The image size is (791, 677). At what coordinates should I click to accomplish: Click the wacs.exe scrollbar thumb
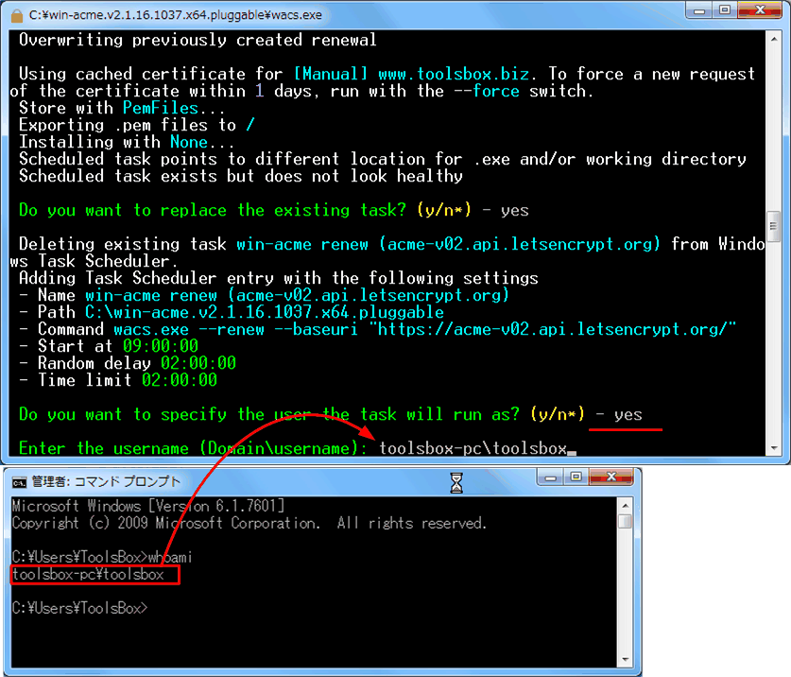(774, 226)
